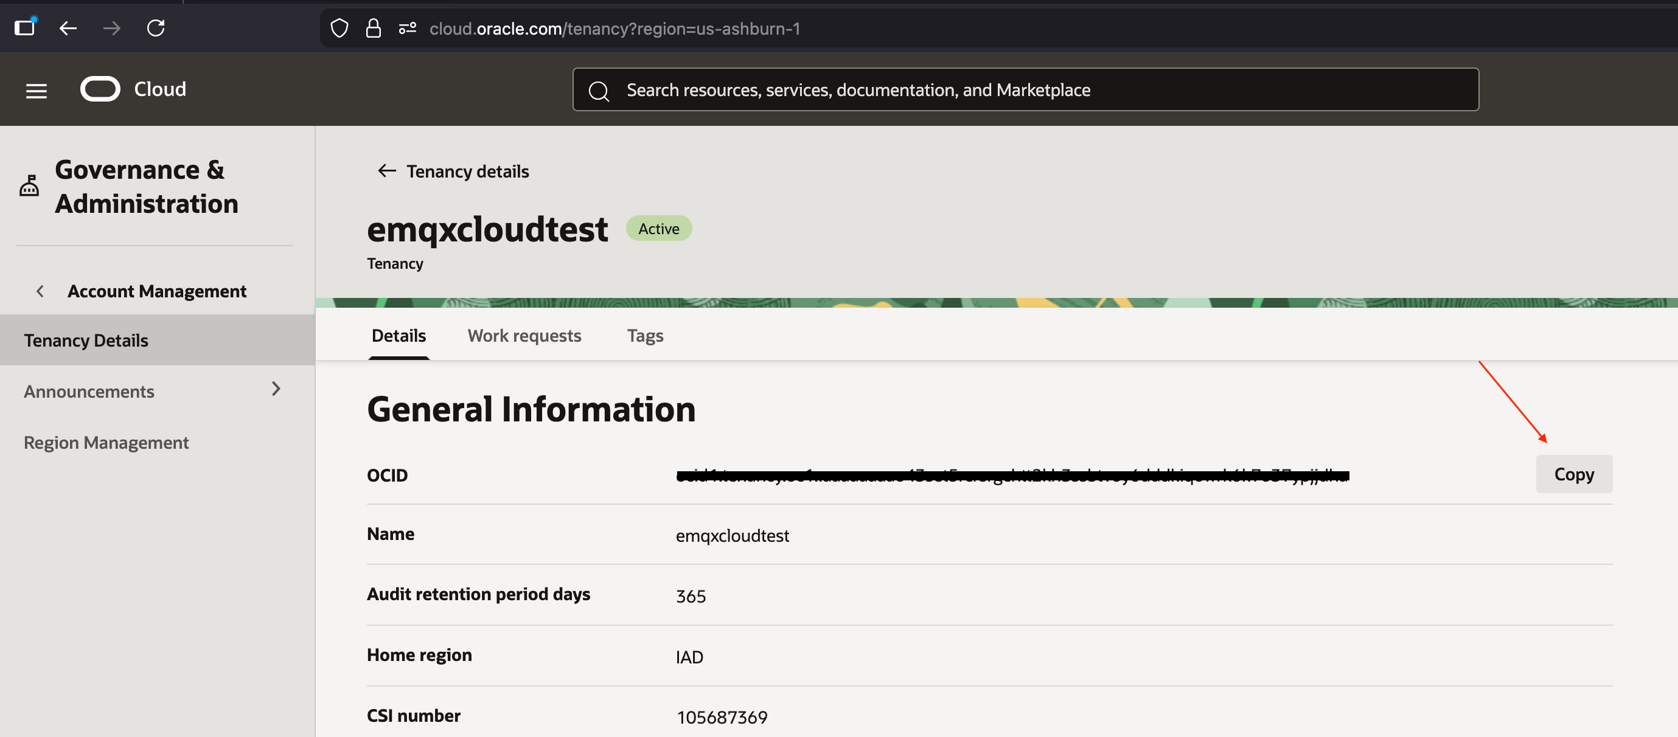
Task: Open the browser sidebar tabs icon
Action: pos(26,28)
